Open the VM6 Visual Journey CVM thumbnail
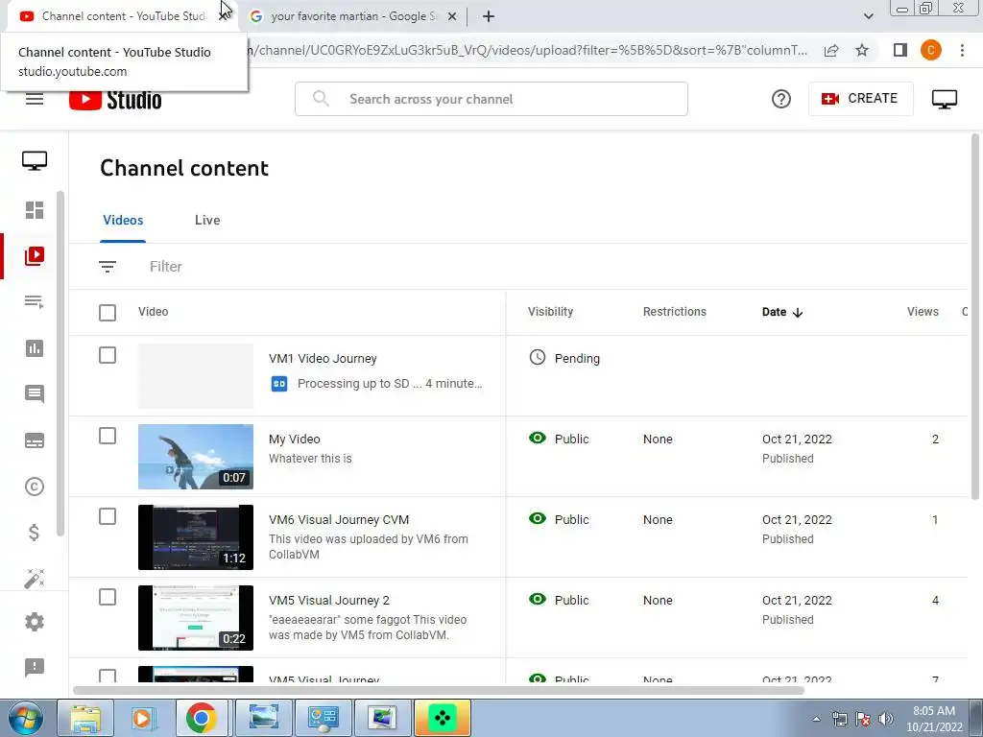The image size is (983, 737). (x=196, y=537)
